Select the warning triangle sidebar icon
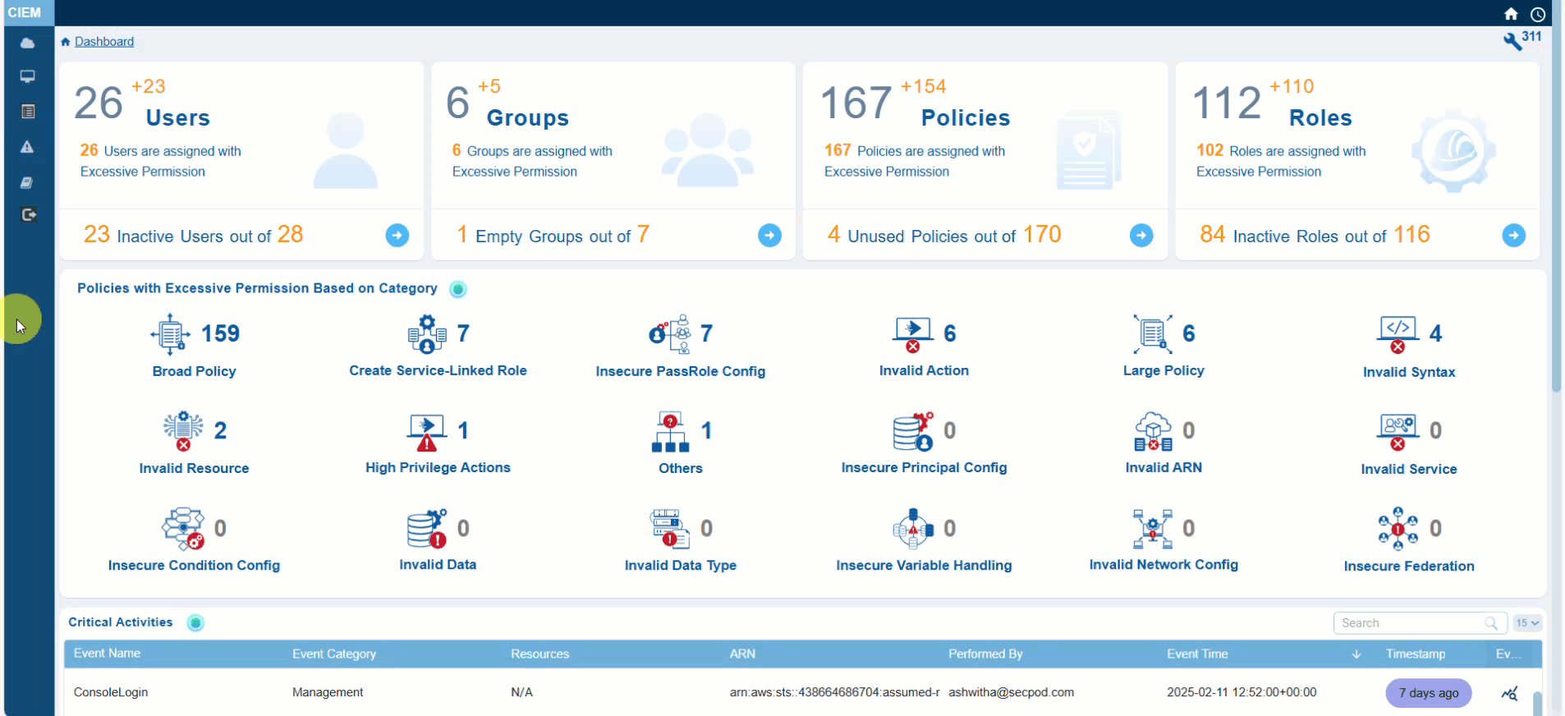This screenshot has height=716, width=1565. [x=28, y=147]
